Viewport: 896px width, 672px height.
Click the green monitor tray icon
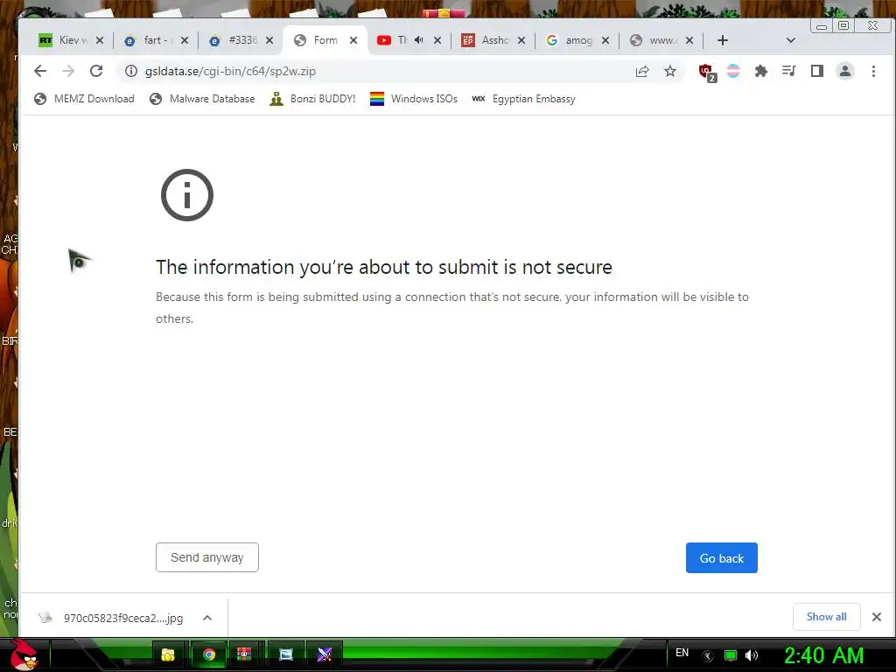click(731, 655)
